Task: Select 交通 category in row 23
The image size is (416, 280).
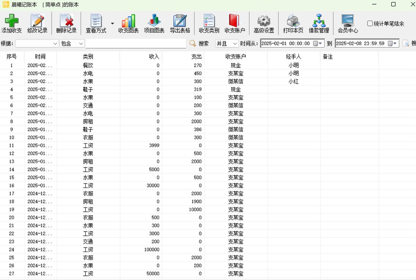Action: [x=88, y=242]
